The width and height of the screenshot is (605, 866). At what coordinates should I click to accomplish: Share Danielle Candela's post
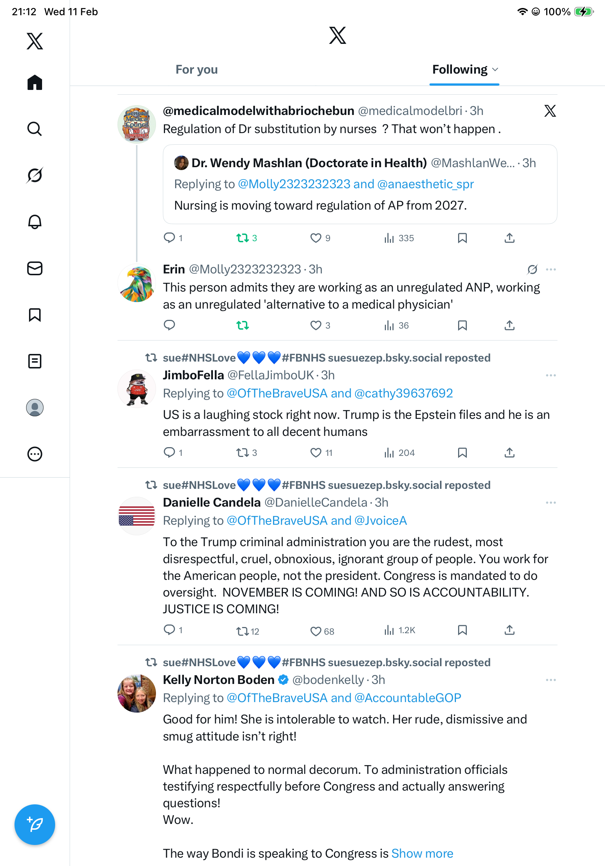click(510, 630)
